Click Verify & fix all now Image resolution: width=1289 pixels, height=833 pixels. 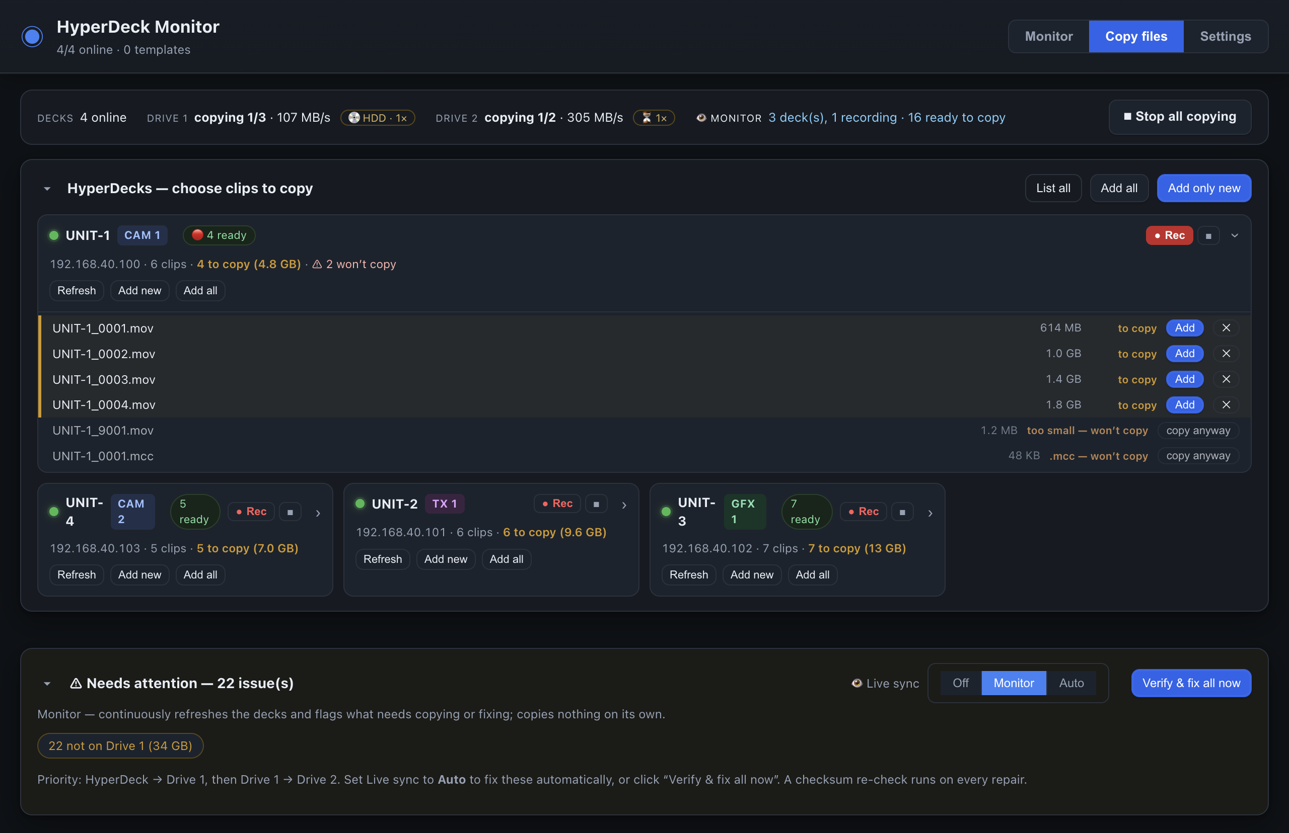pos(1191,683)
